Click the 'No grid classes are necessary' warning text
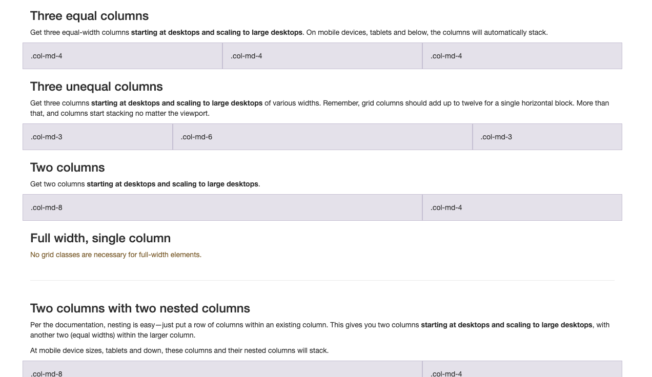652x377 pixels. (116, 255)
